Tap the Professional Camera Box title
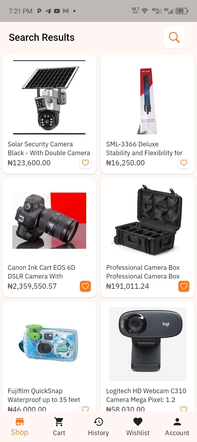Screen dimensions: 197x442 [x=143, y=272]
